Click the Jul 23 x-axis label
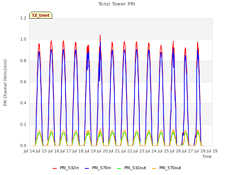This screenshot has height=175, width=234. [x=139, y=151]
